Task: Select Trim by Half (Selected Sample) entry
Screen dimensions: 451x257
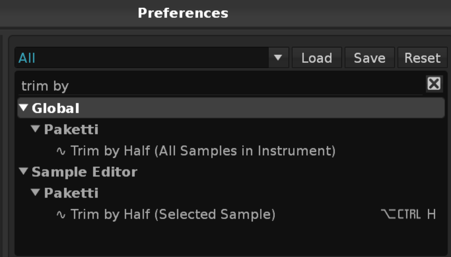Action: click(173, 214)
